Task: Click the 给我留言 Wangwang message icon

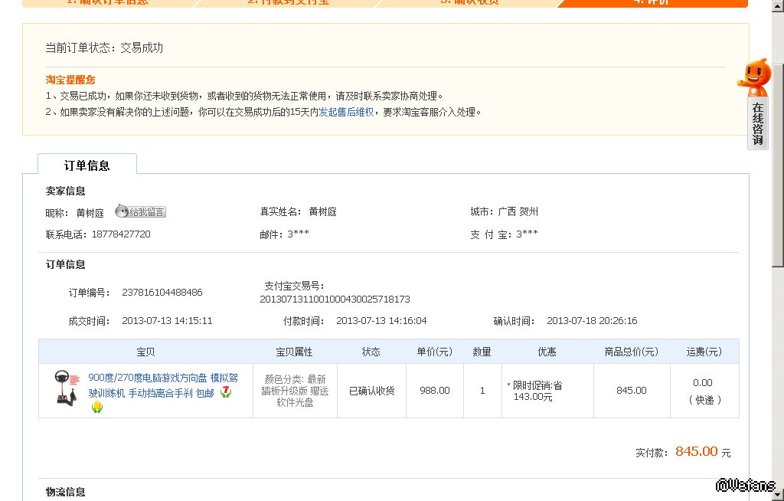Action: point(141,211)
